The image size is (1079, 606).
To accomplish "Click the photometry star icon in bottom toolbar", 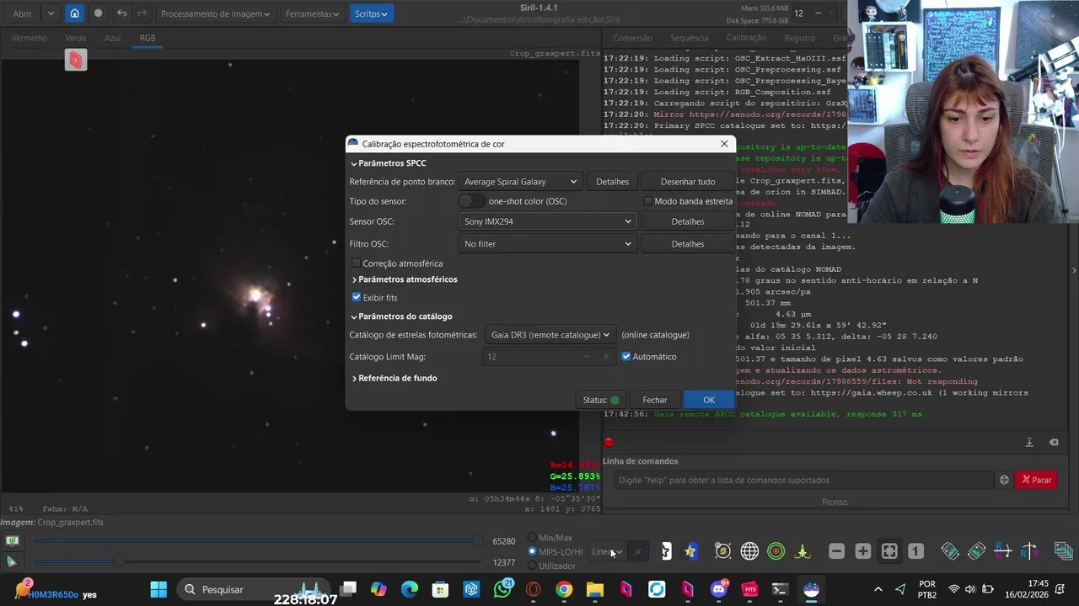I will click(691, 551).
